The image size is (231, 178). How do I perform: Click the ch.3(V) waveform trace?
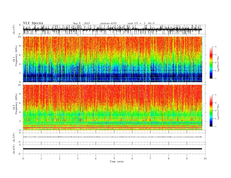113,137
